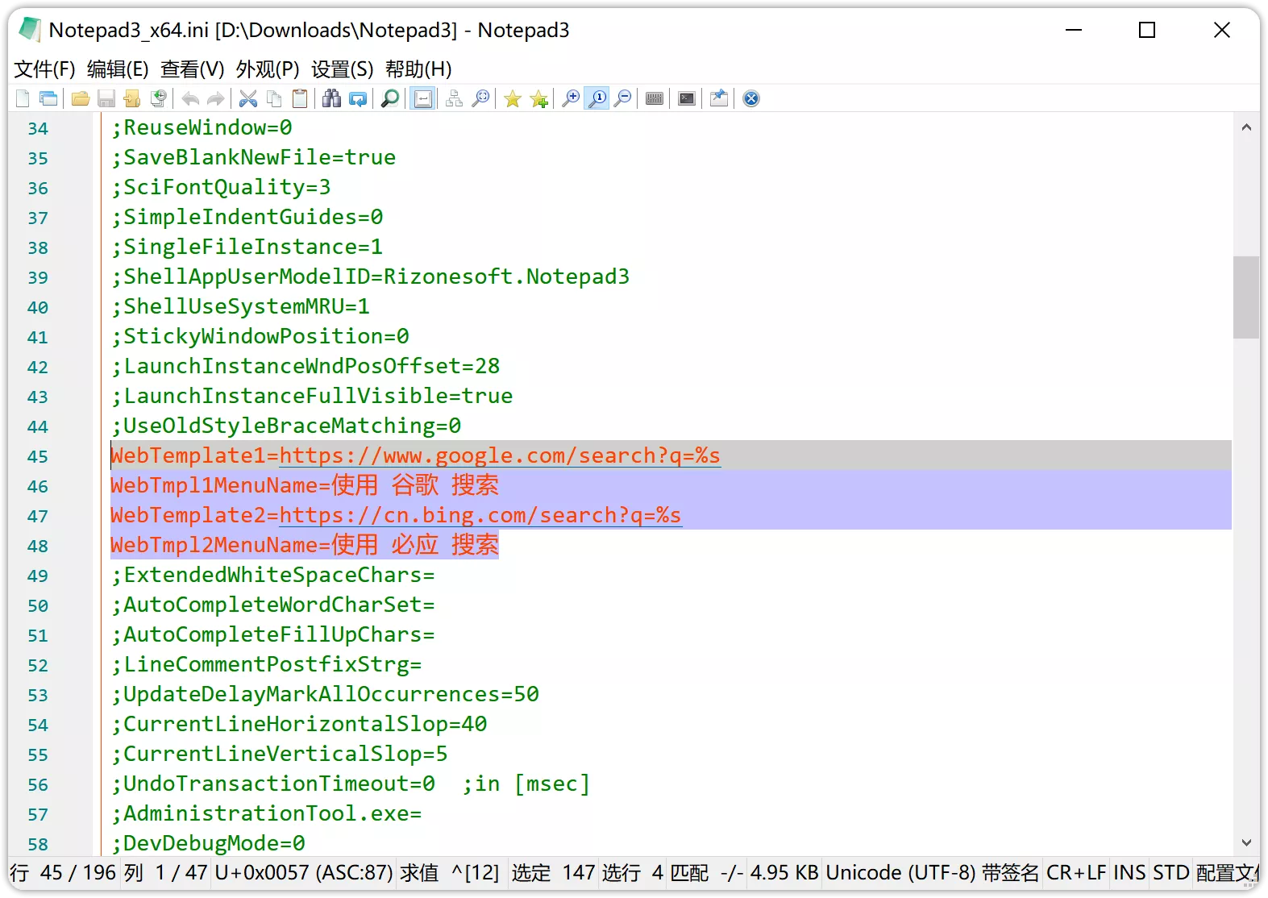Open the 编辑(E) menu
Image resolution: width=1268 pixels, height=898 pixels.
point(118,69)
